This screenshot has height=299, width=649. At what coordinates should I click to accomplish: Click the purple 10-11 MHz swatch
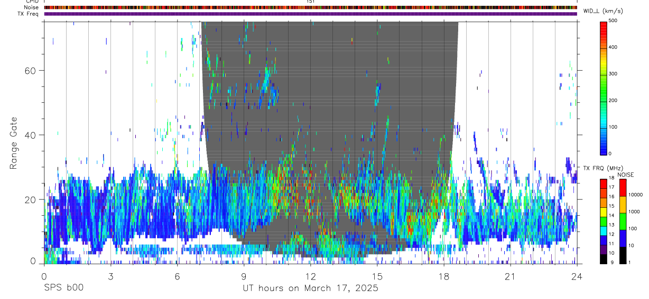[x=603, y=249]
